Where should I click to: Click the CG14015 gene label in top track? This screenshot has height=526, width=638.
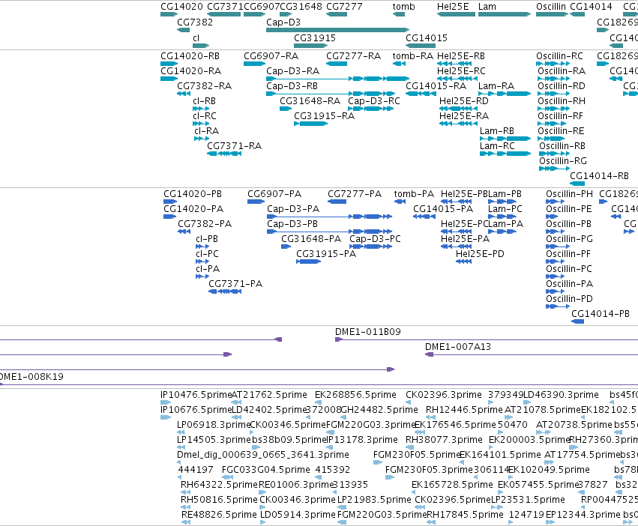pos(427,37)
